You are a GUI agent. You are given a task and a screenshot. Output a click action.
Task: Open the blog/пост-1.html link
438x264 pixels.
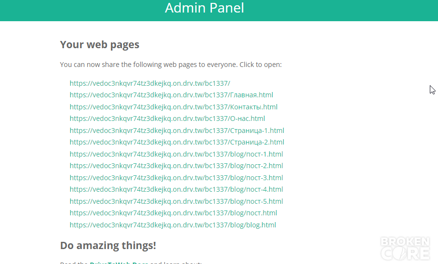(x=176, y=154)
